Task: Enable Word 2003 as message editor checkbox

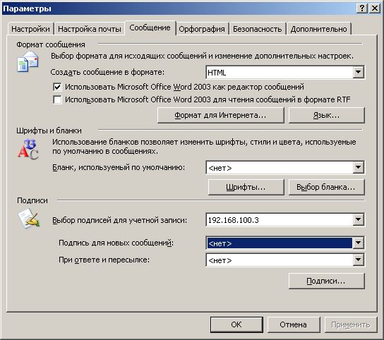Action: tap(57, 87)
